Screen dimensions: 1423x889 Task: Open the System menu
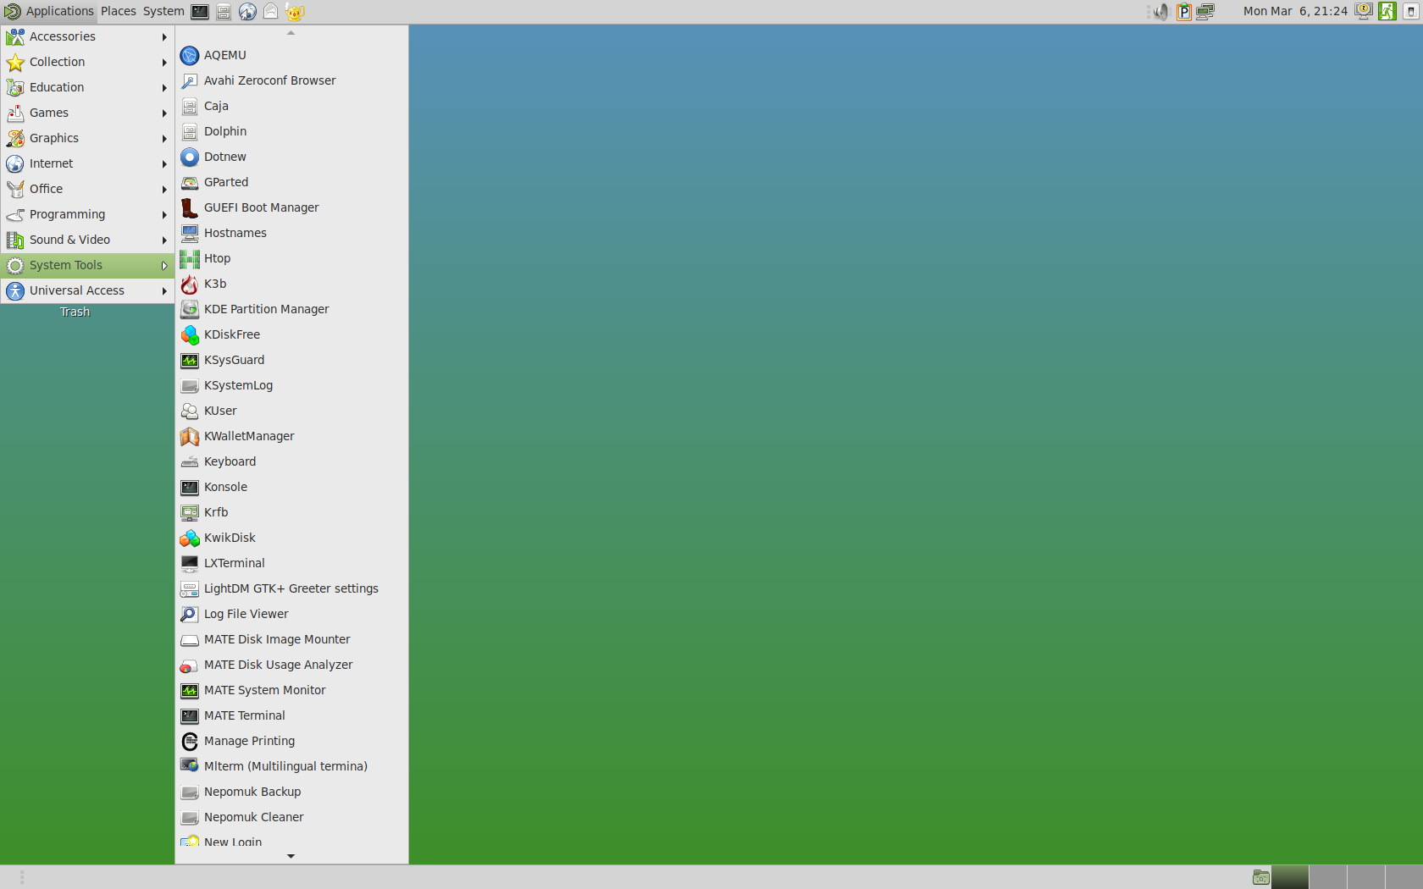click(x=163, y=11)
